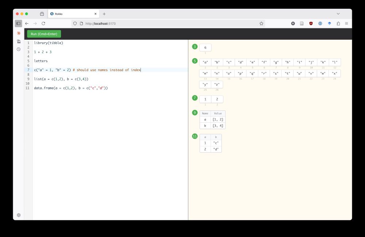The height and width of the screenshot is (237, 365).
Task: Click the data.frame code line
Action: click(71, 88)
